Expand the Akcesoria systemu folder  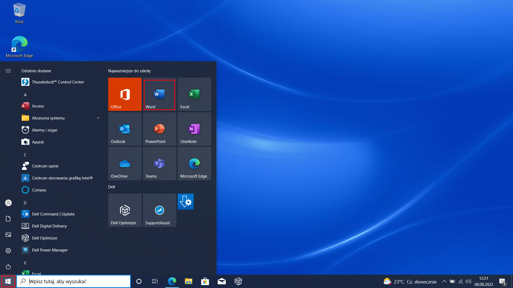(61, 118)
